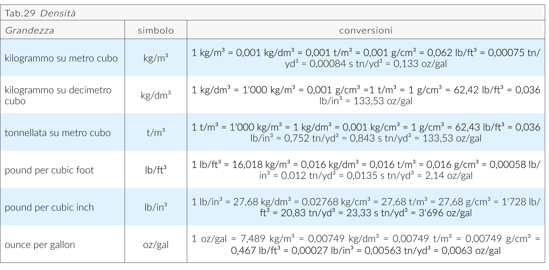Select the oz/gal symbol cell

pyautogui.click(x=156, y=245)
